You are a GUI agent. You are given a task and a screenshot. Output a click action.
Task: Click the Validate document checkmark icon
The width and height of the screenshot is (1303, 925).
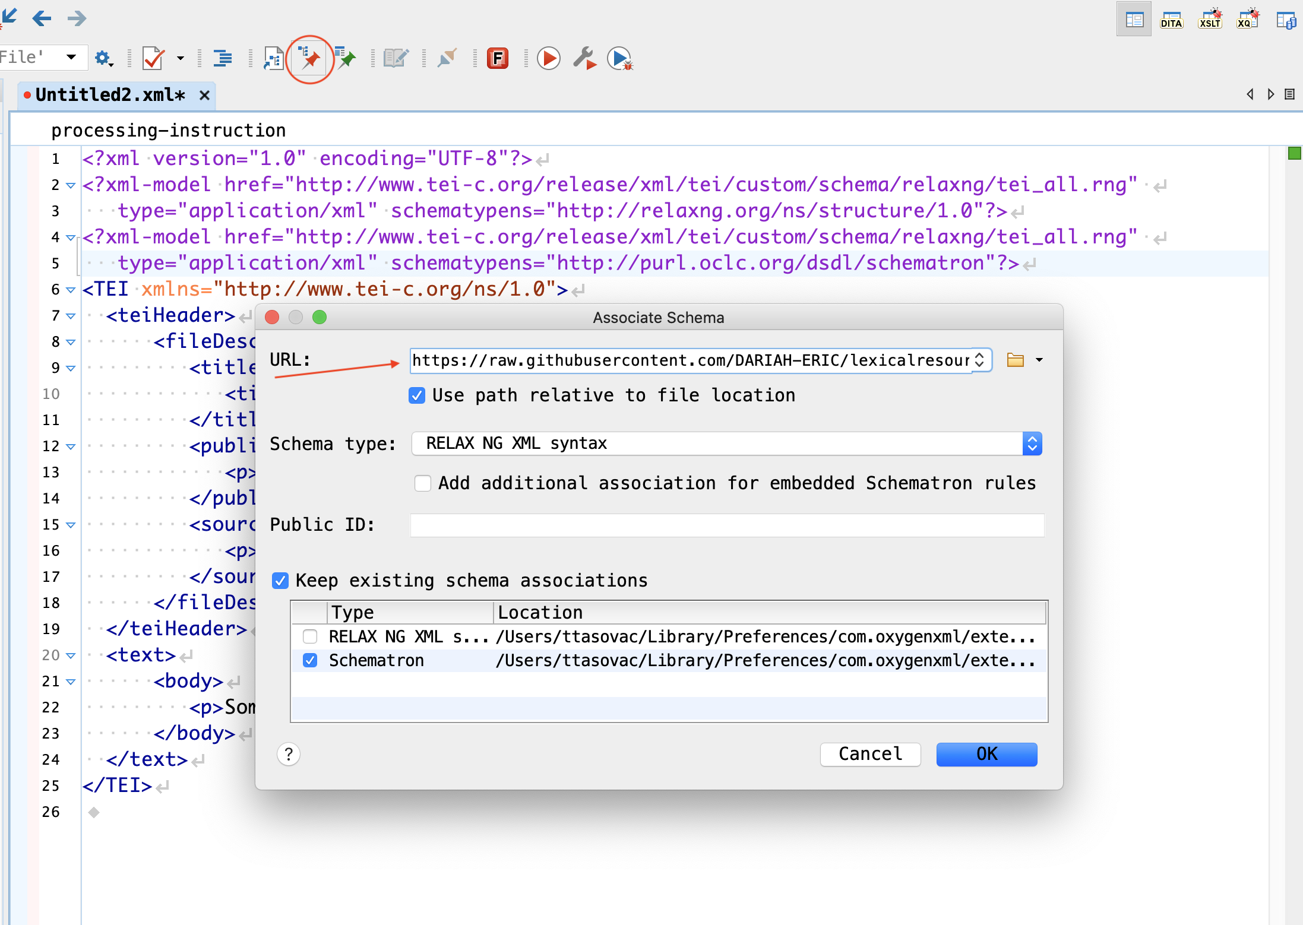(153, 59)
